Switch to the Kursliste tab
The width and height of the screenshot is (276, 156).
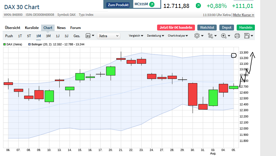[32, 28]
